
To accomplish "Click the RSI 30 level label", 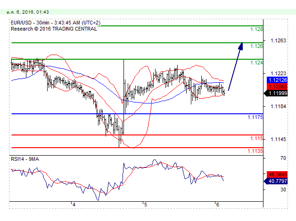I will (x=283, y=189).
